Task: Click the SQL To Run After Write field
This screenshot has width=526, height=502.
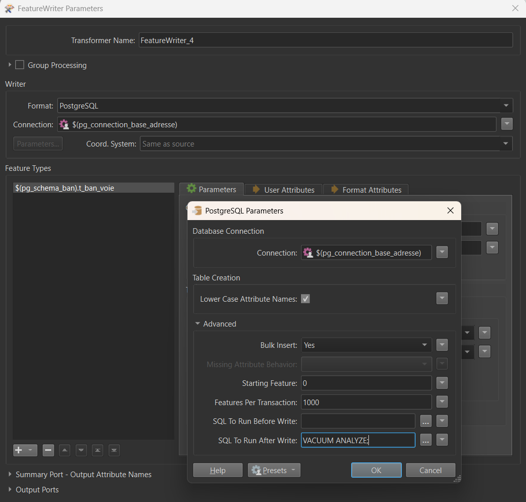Action: coord(358,440)
